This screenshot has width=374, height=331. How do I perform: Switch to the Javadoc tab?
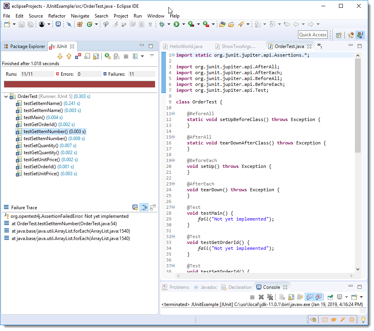click(206, 287)
